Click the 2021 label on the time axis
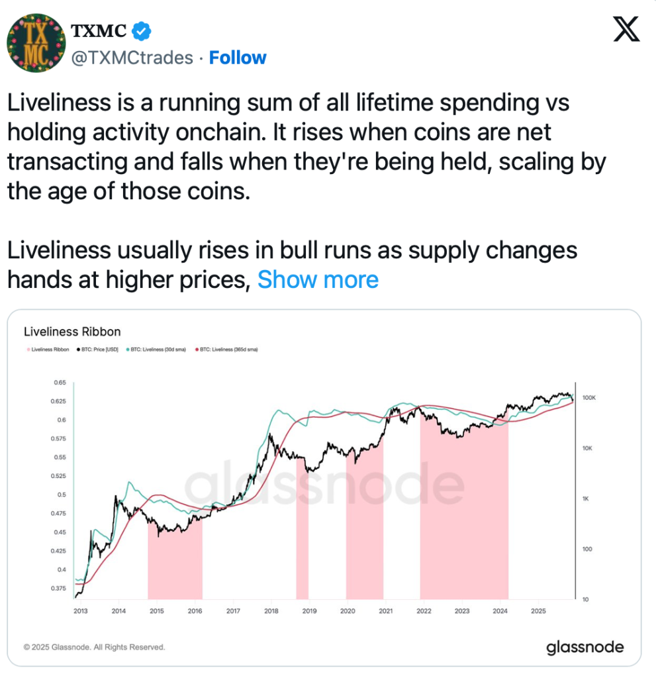The width and height of the screenshot is (656, 678). 385,611
